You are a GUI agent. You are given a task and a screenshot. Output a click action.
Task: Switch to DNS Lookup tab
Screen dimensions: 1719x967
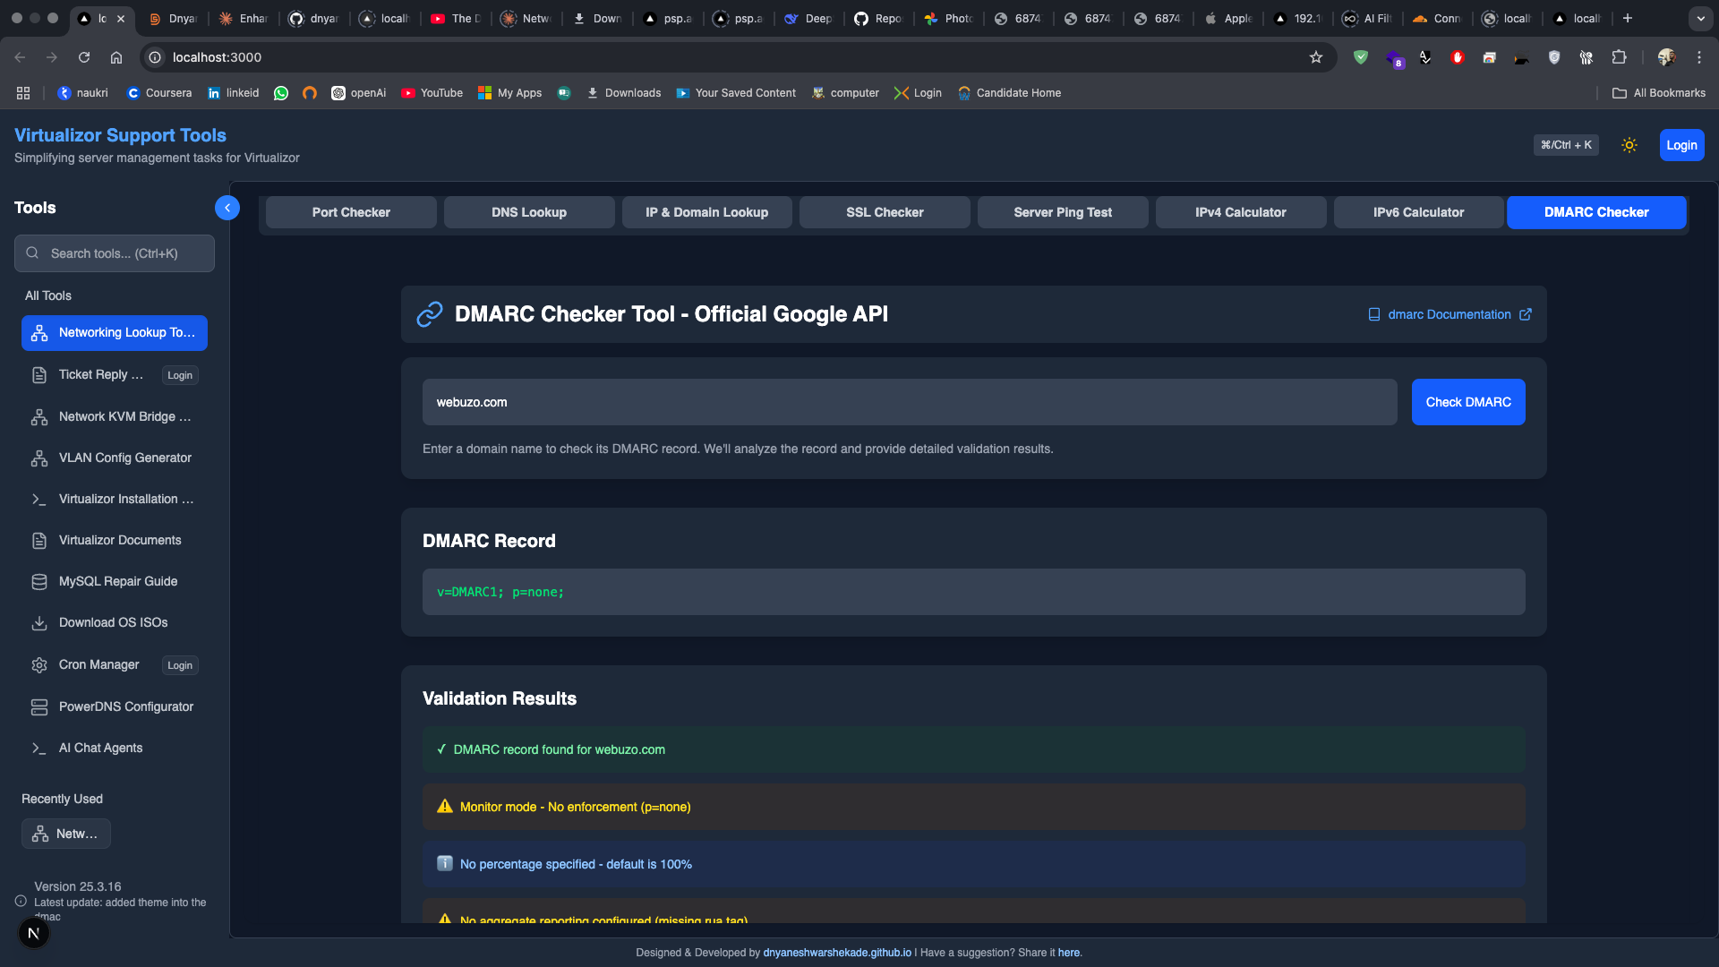[x=529, y=212]
